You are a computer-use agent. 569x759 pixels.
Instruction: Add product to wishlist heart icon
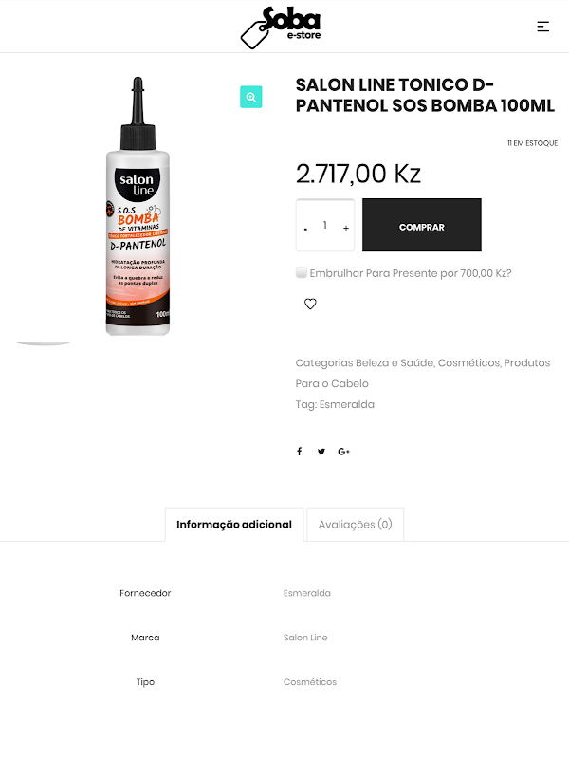click(310, 304)
